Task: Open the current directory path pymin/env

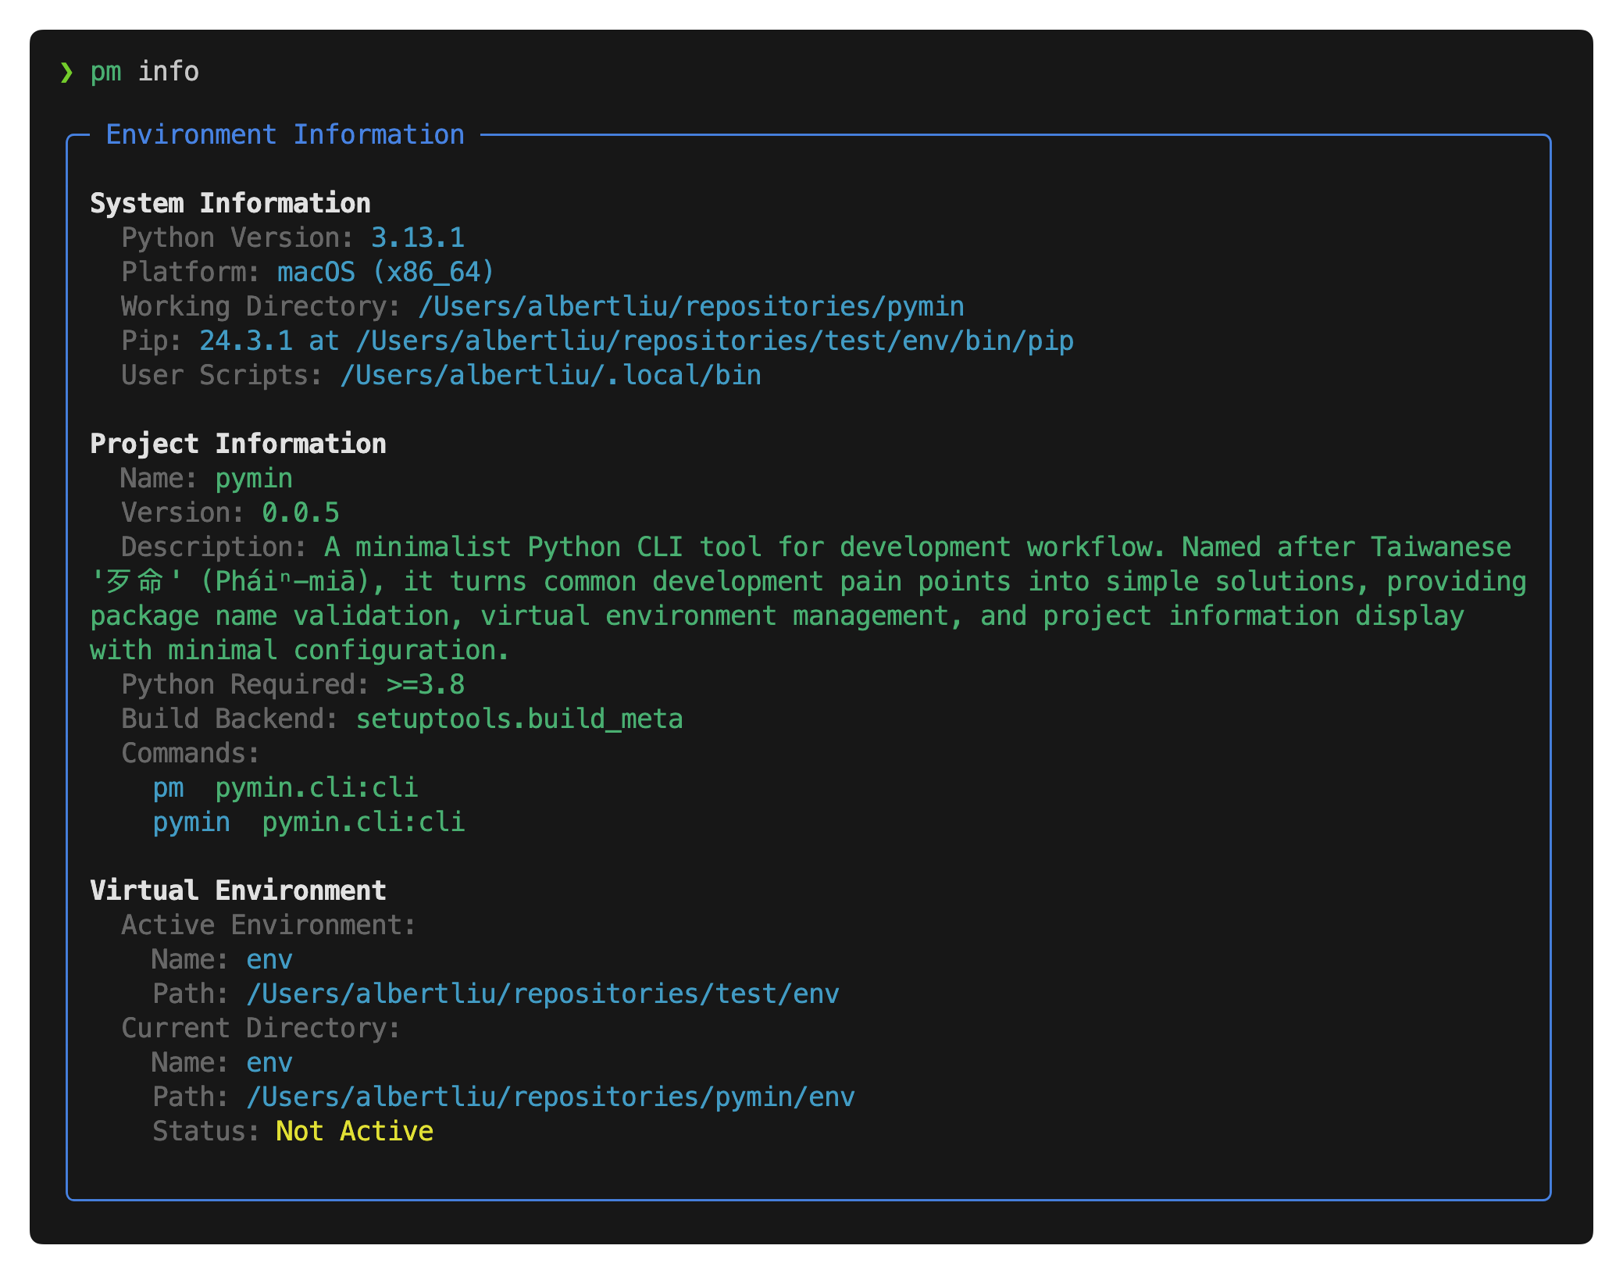Action: pyautogui.click(x=551, y=1097)
